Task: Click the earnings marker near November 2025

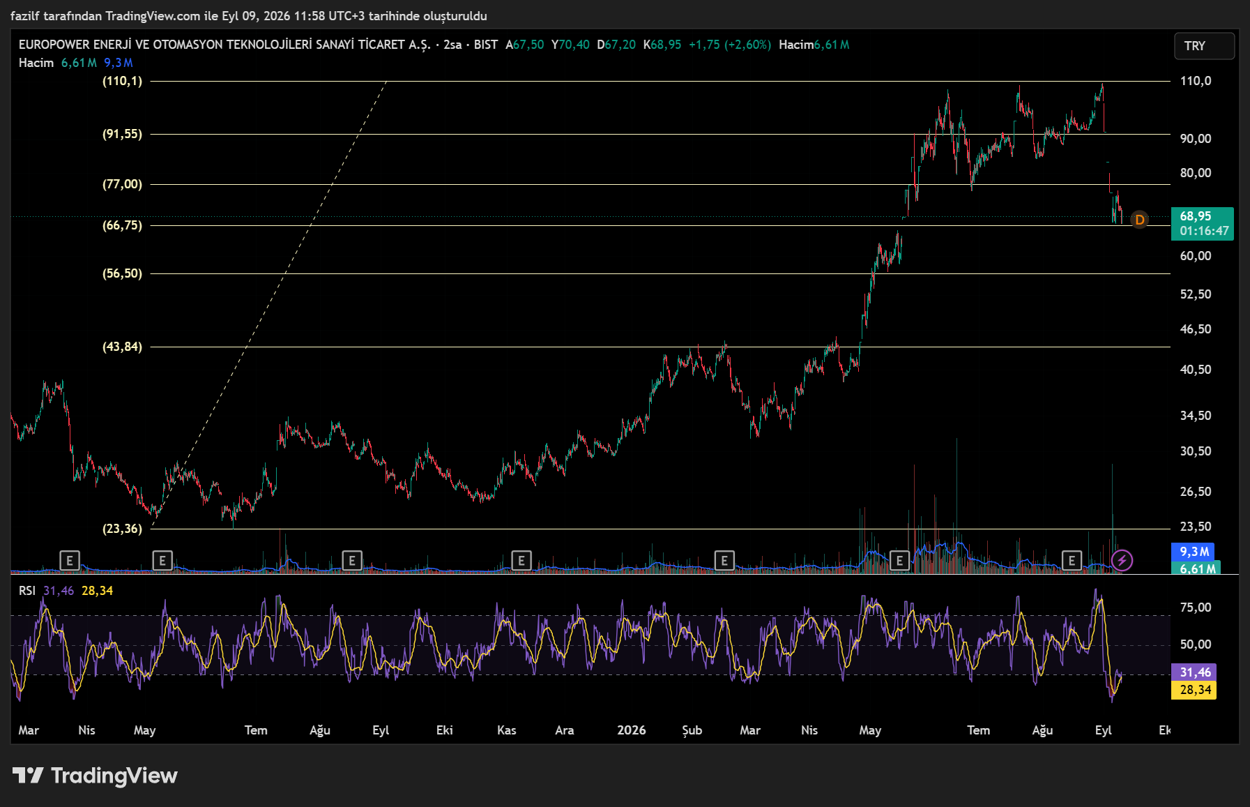Action: 521,560
